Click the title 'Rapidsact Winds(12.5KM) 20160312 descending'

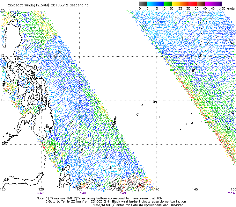pos(48,5)
